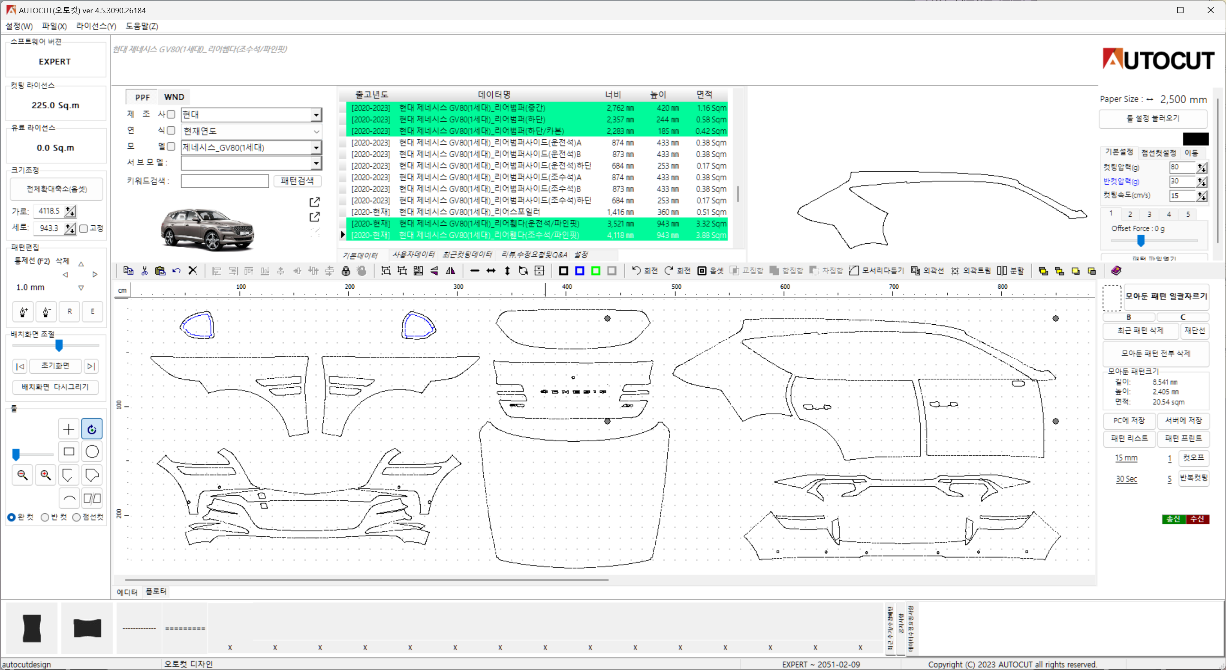Click the 전체확대축소(옵셋) button
This screenshot has height=670, width=1226.
[x=57, y=189]
